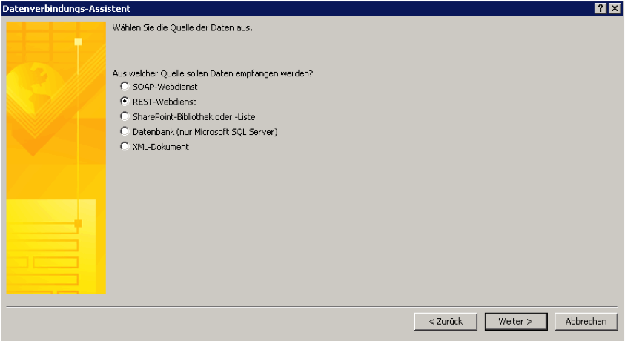Select the XML-Dokument radio button circle
The width and height of the screenshot is (625, 341).
click(125, 146)
